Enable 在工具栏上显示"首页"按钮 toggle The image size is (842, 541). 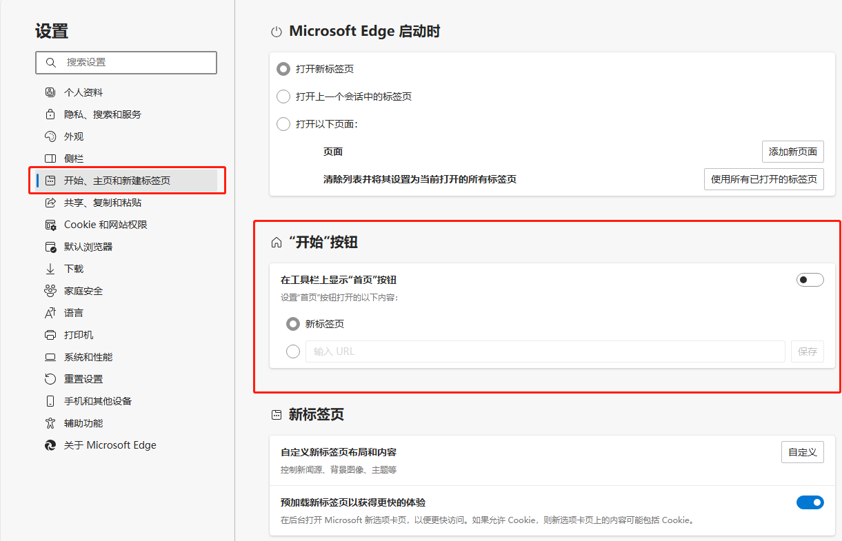(x=810, y=279)
